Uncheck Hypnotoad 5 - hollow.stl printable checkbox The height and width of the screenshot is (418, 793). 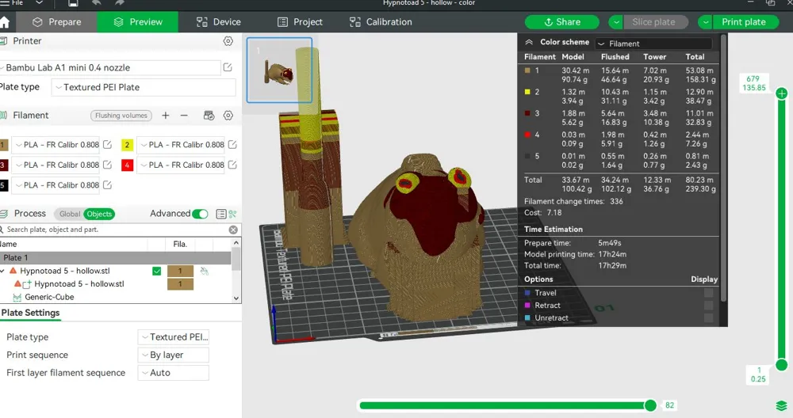pyautogui.click(x=157, y=271)
